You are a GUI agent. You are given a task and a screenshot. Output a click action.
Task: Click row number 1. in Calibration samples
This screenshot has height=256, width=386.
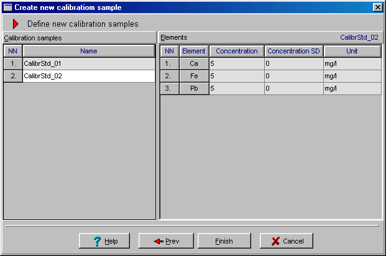click(x=13, y=64)
